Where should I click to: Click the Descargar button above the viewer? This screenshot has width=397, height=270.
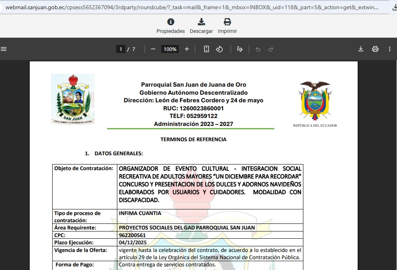[x=201, y=26]
